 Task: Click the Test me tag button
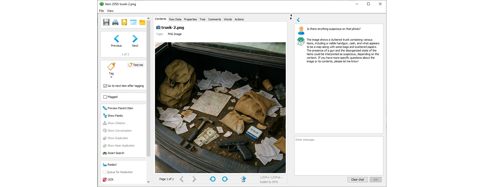click(136, 65)
